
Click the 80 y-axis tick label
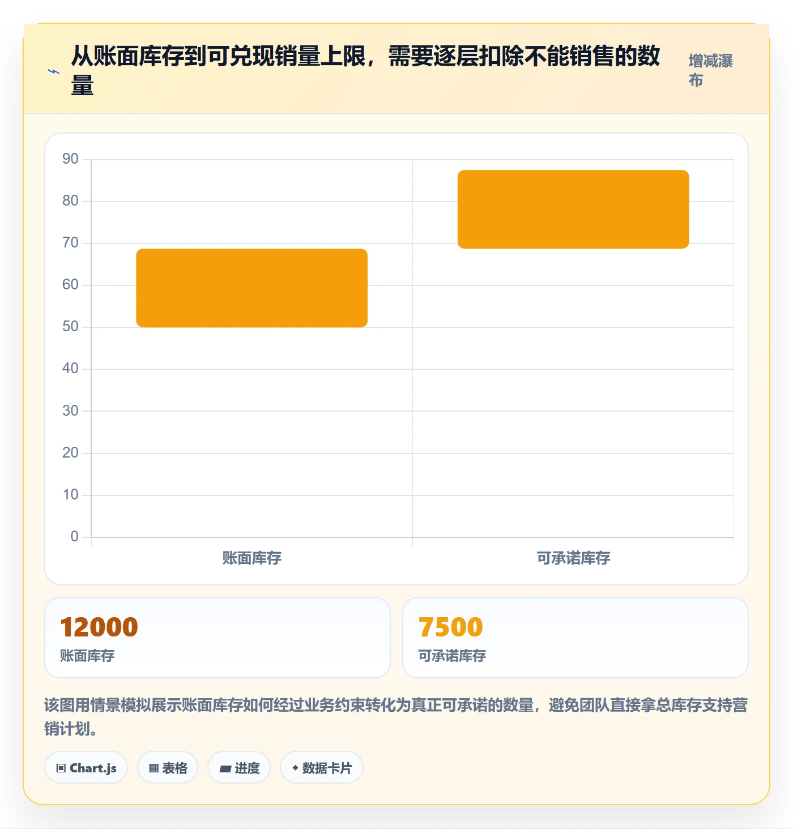70,200
